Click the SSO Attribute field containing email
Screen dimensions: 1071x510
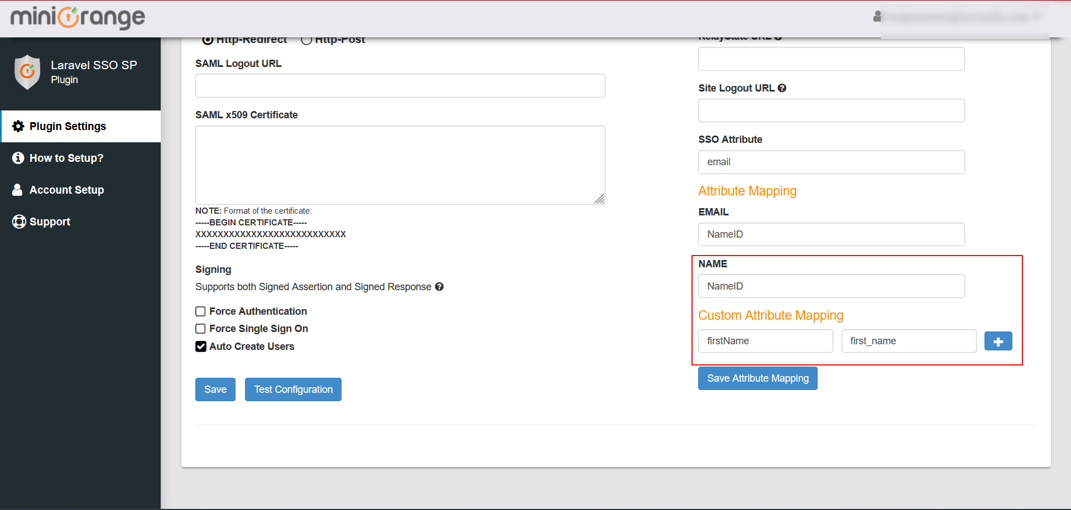tap(832, 162)
